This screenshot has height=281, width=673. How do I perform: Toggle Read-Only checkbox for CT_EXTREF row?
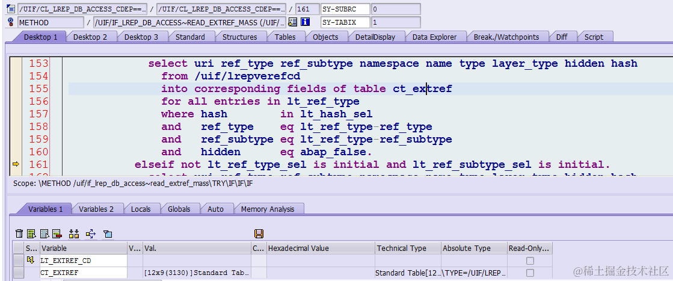click(x=530, y=273)
